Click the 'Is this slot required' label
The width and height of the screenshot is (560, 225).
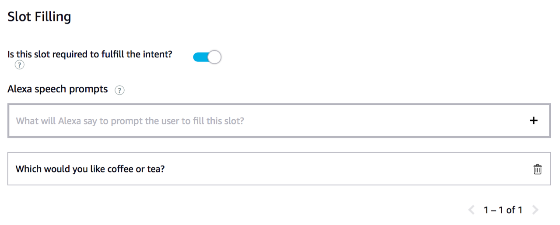(90, 55)
